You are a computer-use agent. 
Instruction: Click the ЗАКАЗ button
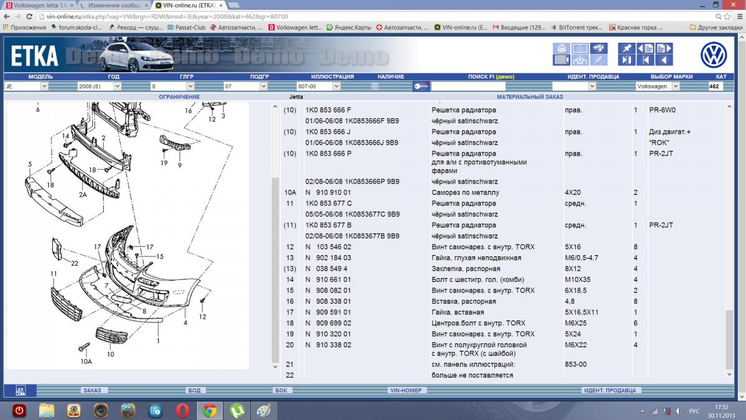pos(94,390)
